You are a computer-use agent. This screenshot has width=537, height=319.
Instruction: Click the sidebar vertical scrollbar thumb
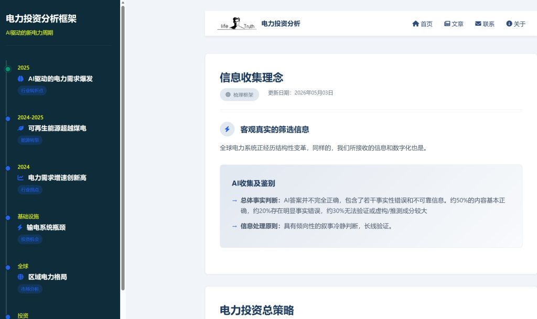[123, 148]
